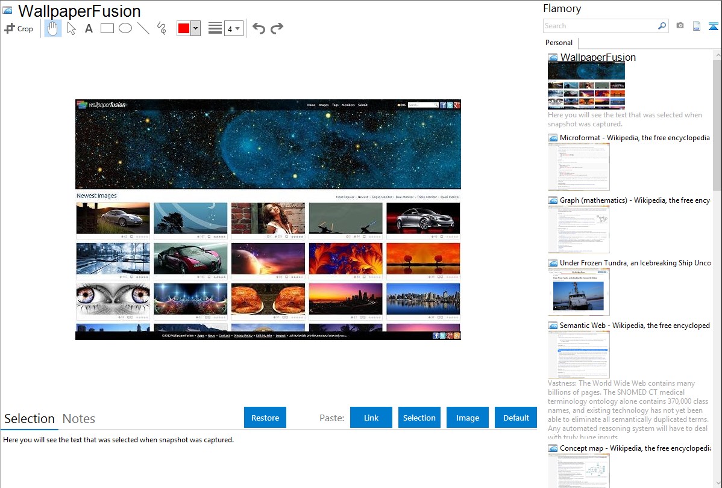Click the document page icon
This screenshot has width=722, height=488.
pyautogui.click(x=697, y=26)
